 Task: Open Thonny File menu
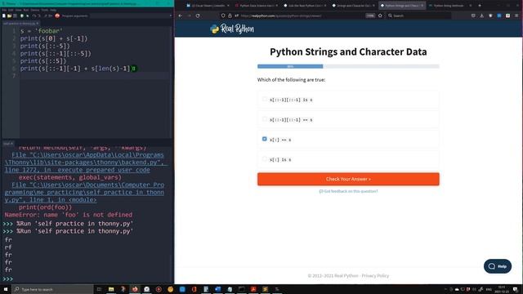[x=4, y=10]
